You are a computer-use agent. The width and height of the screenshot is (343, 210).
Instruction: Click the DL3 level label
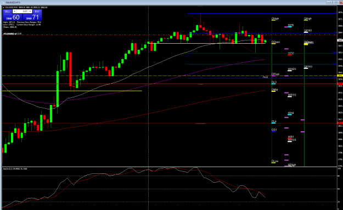tap(274, 82)
